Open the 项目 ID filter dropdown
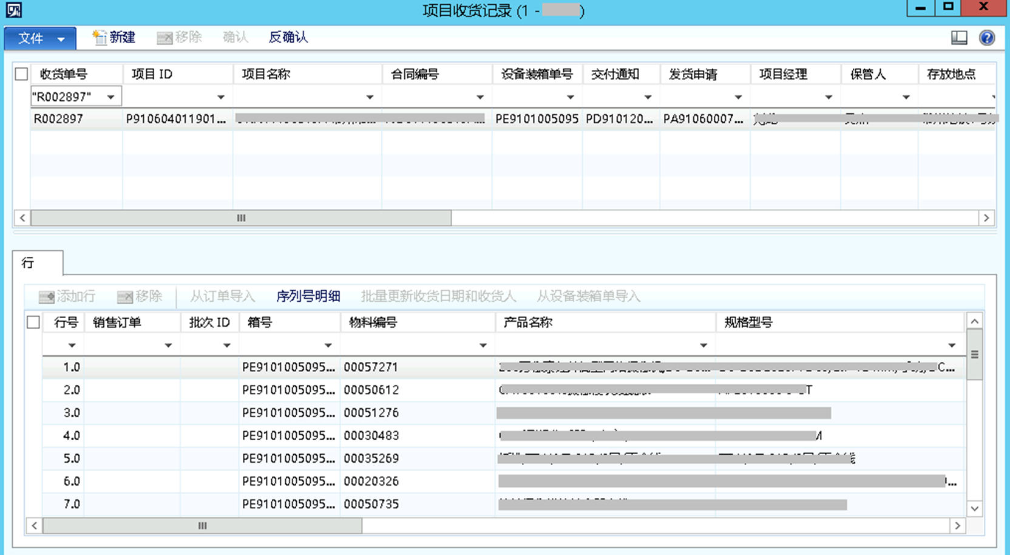Image resolution: width=1010 pixels, height=555 pixels. (221, 97)
